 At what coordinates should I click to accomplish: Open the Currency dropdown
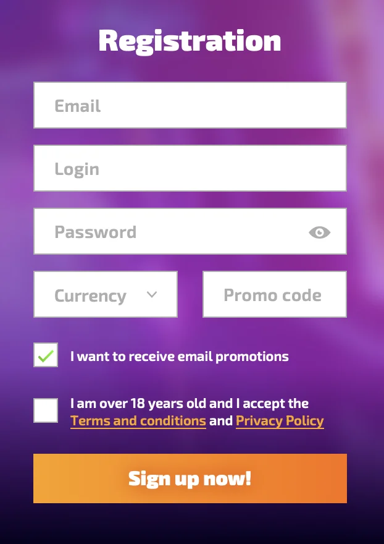tap(106, 294)
